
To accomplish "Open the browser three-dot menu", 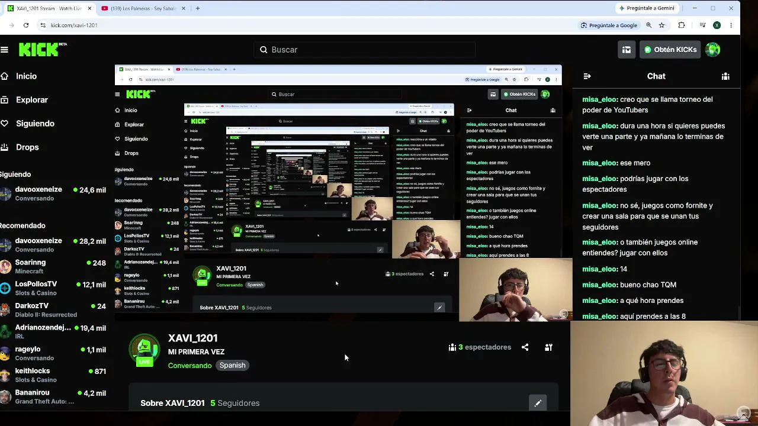I will tap(731, 25).
